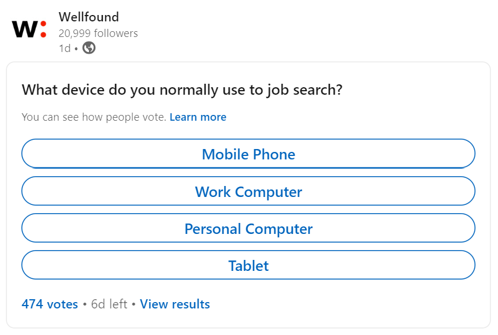This screenshot has width=498, height=335.
Task: Vote for the Mobile Phone option
Action: (248, 154)
